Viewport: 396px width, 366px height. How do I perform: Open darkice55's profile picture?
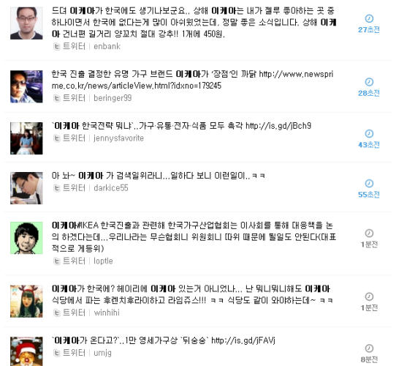coord(26,188)
